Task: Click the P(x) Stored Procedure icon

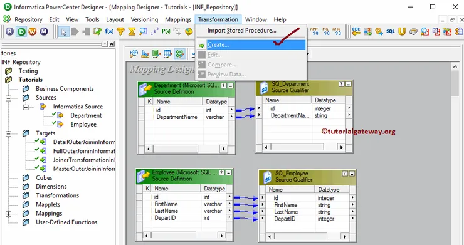Action: 166,31
